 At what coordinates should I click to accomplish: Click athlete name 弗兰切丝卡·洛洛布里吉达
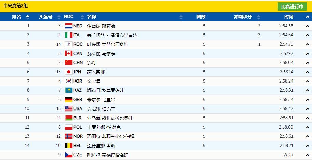[x=112, y=35]
